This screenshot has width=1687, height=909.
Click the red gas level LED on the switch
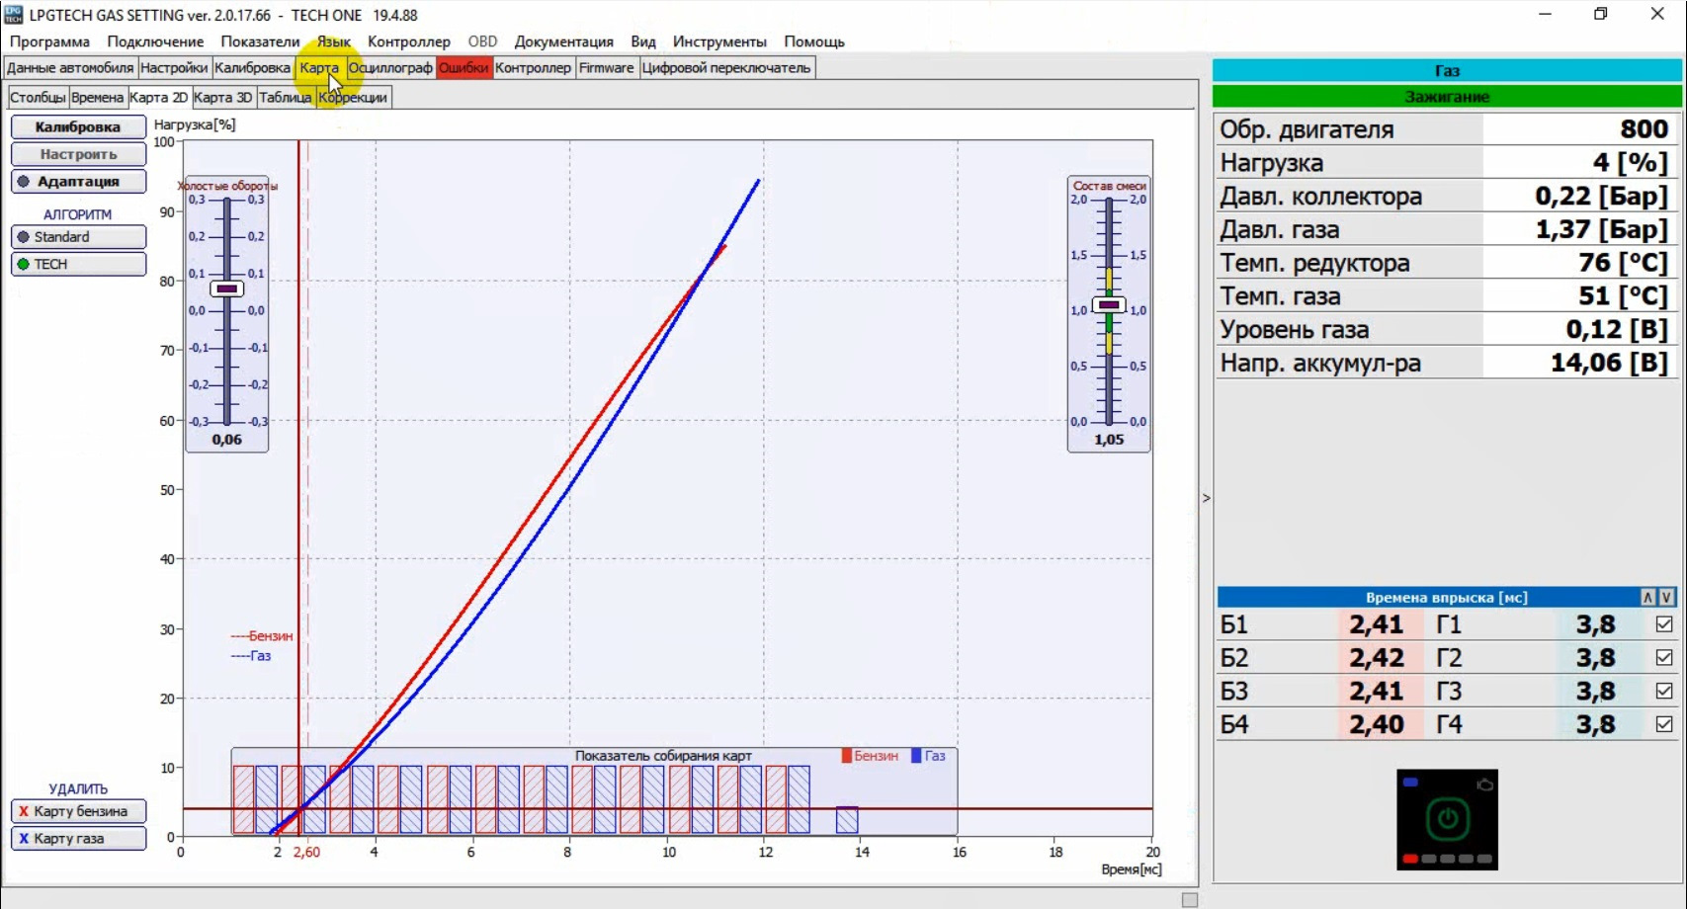pyautogui.click(x=1410, y=859)
